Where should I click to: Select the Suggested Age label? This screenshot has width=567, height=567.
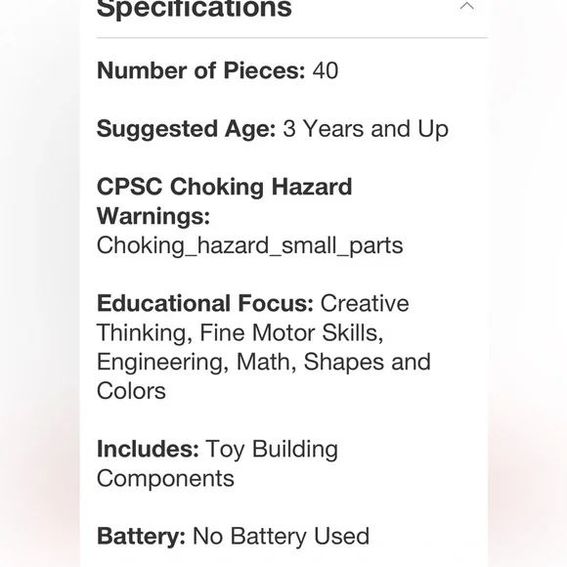click(x=186, y=129)
